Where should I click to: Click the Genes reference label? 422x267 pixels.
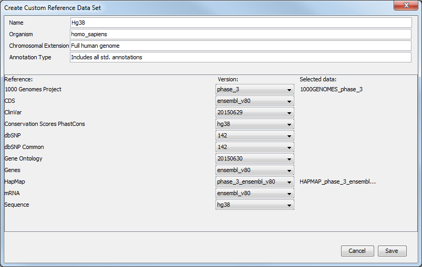pos(13,170)
